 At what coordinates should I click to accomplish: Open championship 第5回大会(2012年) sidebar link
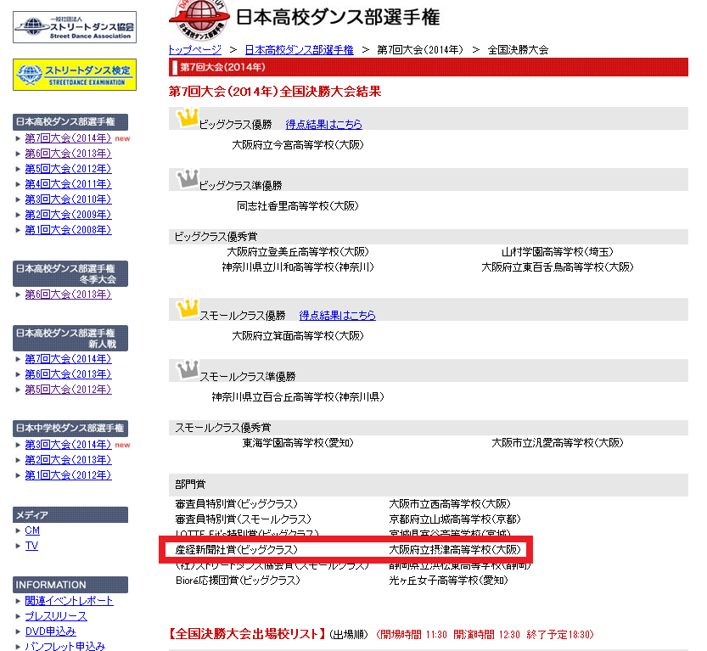point(68,169)
